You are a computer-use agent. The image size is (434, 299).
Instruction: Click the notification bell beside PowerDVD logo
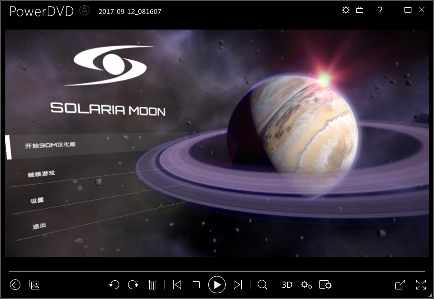click(85, 11)
